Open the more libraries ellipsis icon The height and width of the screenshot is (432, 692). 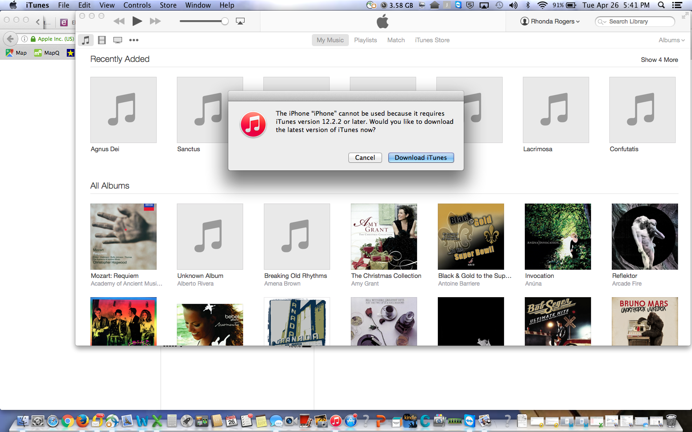tap(134, 40)
